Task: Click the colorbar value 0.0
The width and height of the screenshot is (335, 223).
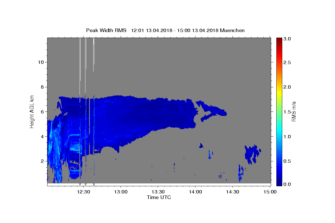Action: [288, 184]
